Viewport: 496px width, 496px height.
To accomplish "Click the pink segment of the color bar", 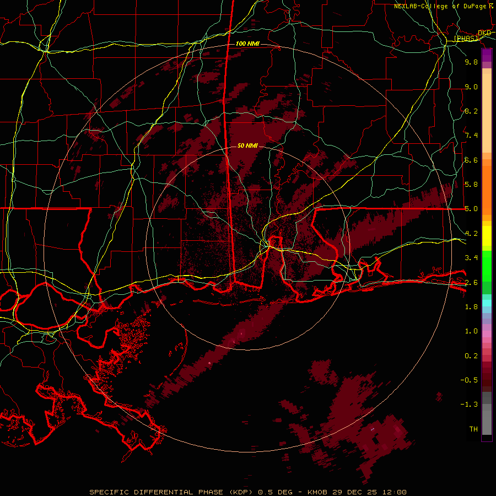I will (487, 334).
